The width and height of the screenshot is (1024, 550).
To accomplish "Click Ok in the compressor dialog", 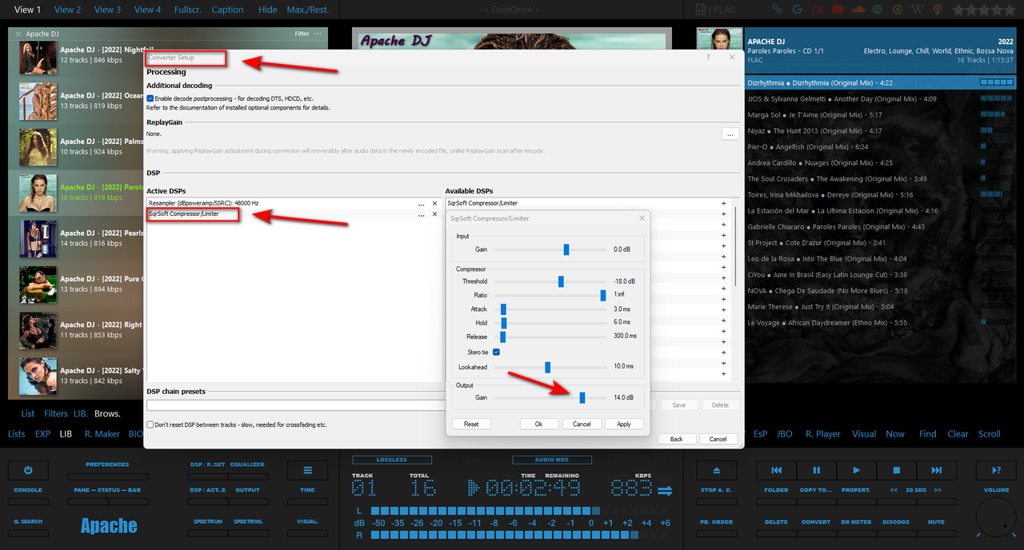I will [x=538, y=424].
